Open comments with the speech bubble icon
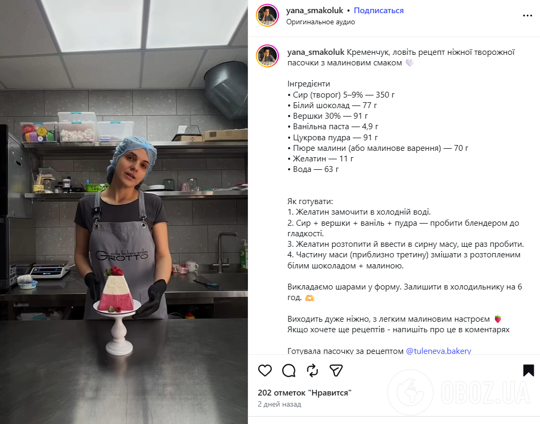The height and width of the screenshot is (424, 540). pos(288,370)
